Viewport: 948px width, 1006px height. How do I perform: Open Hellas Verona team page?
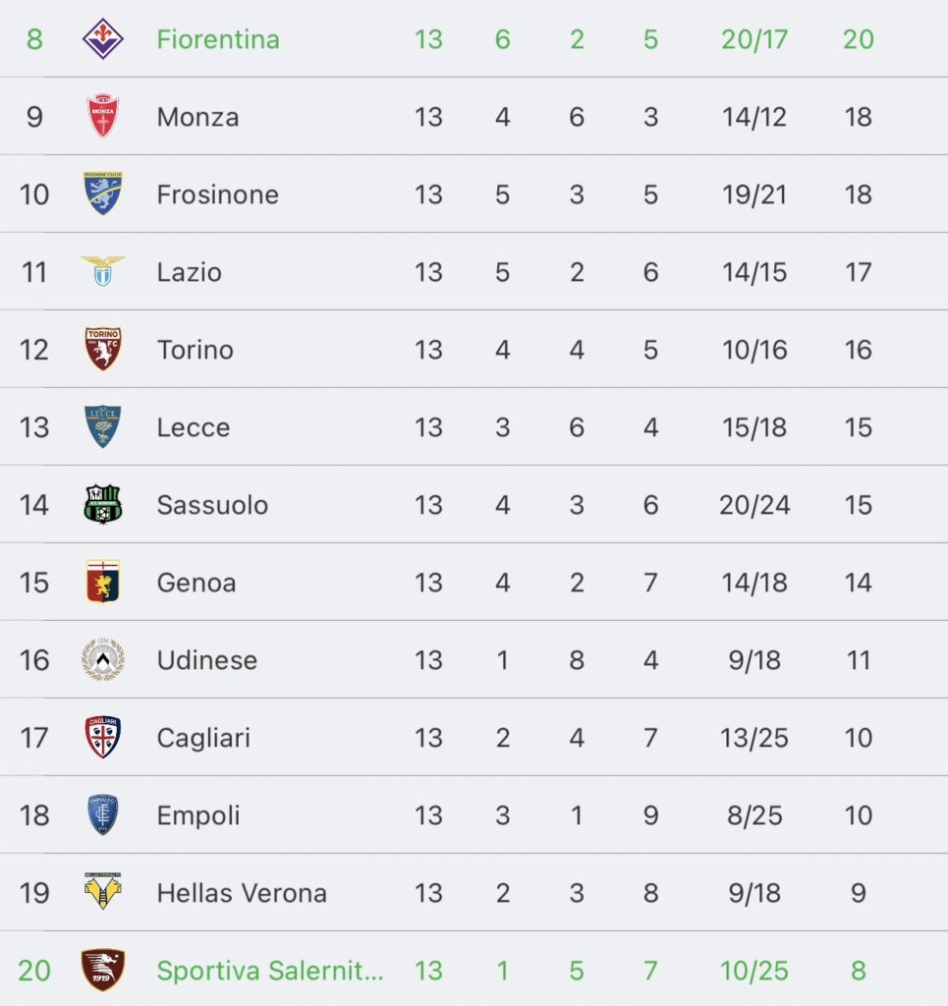(x=242, y=892)
